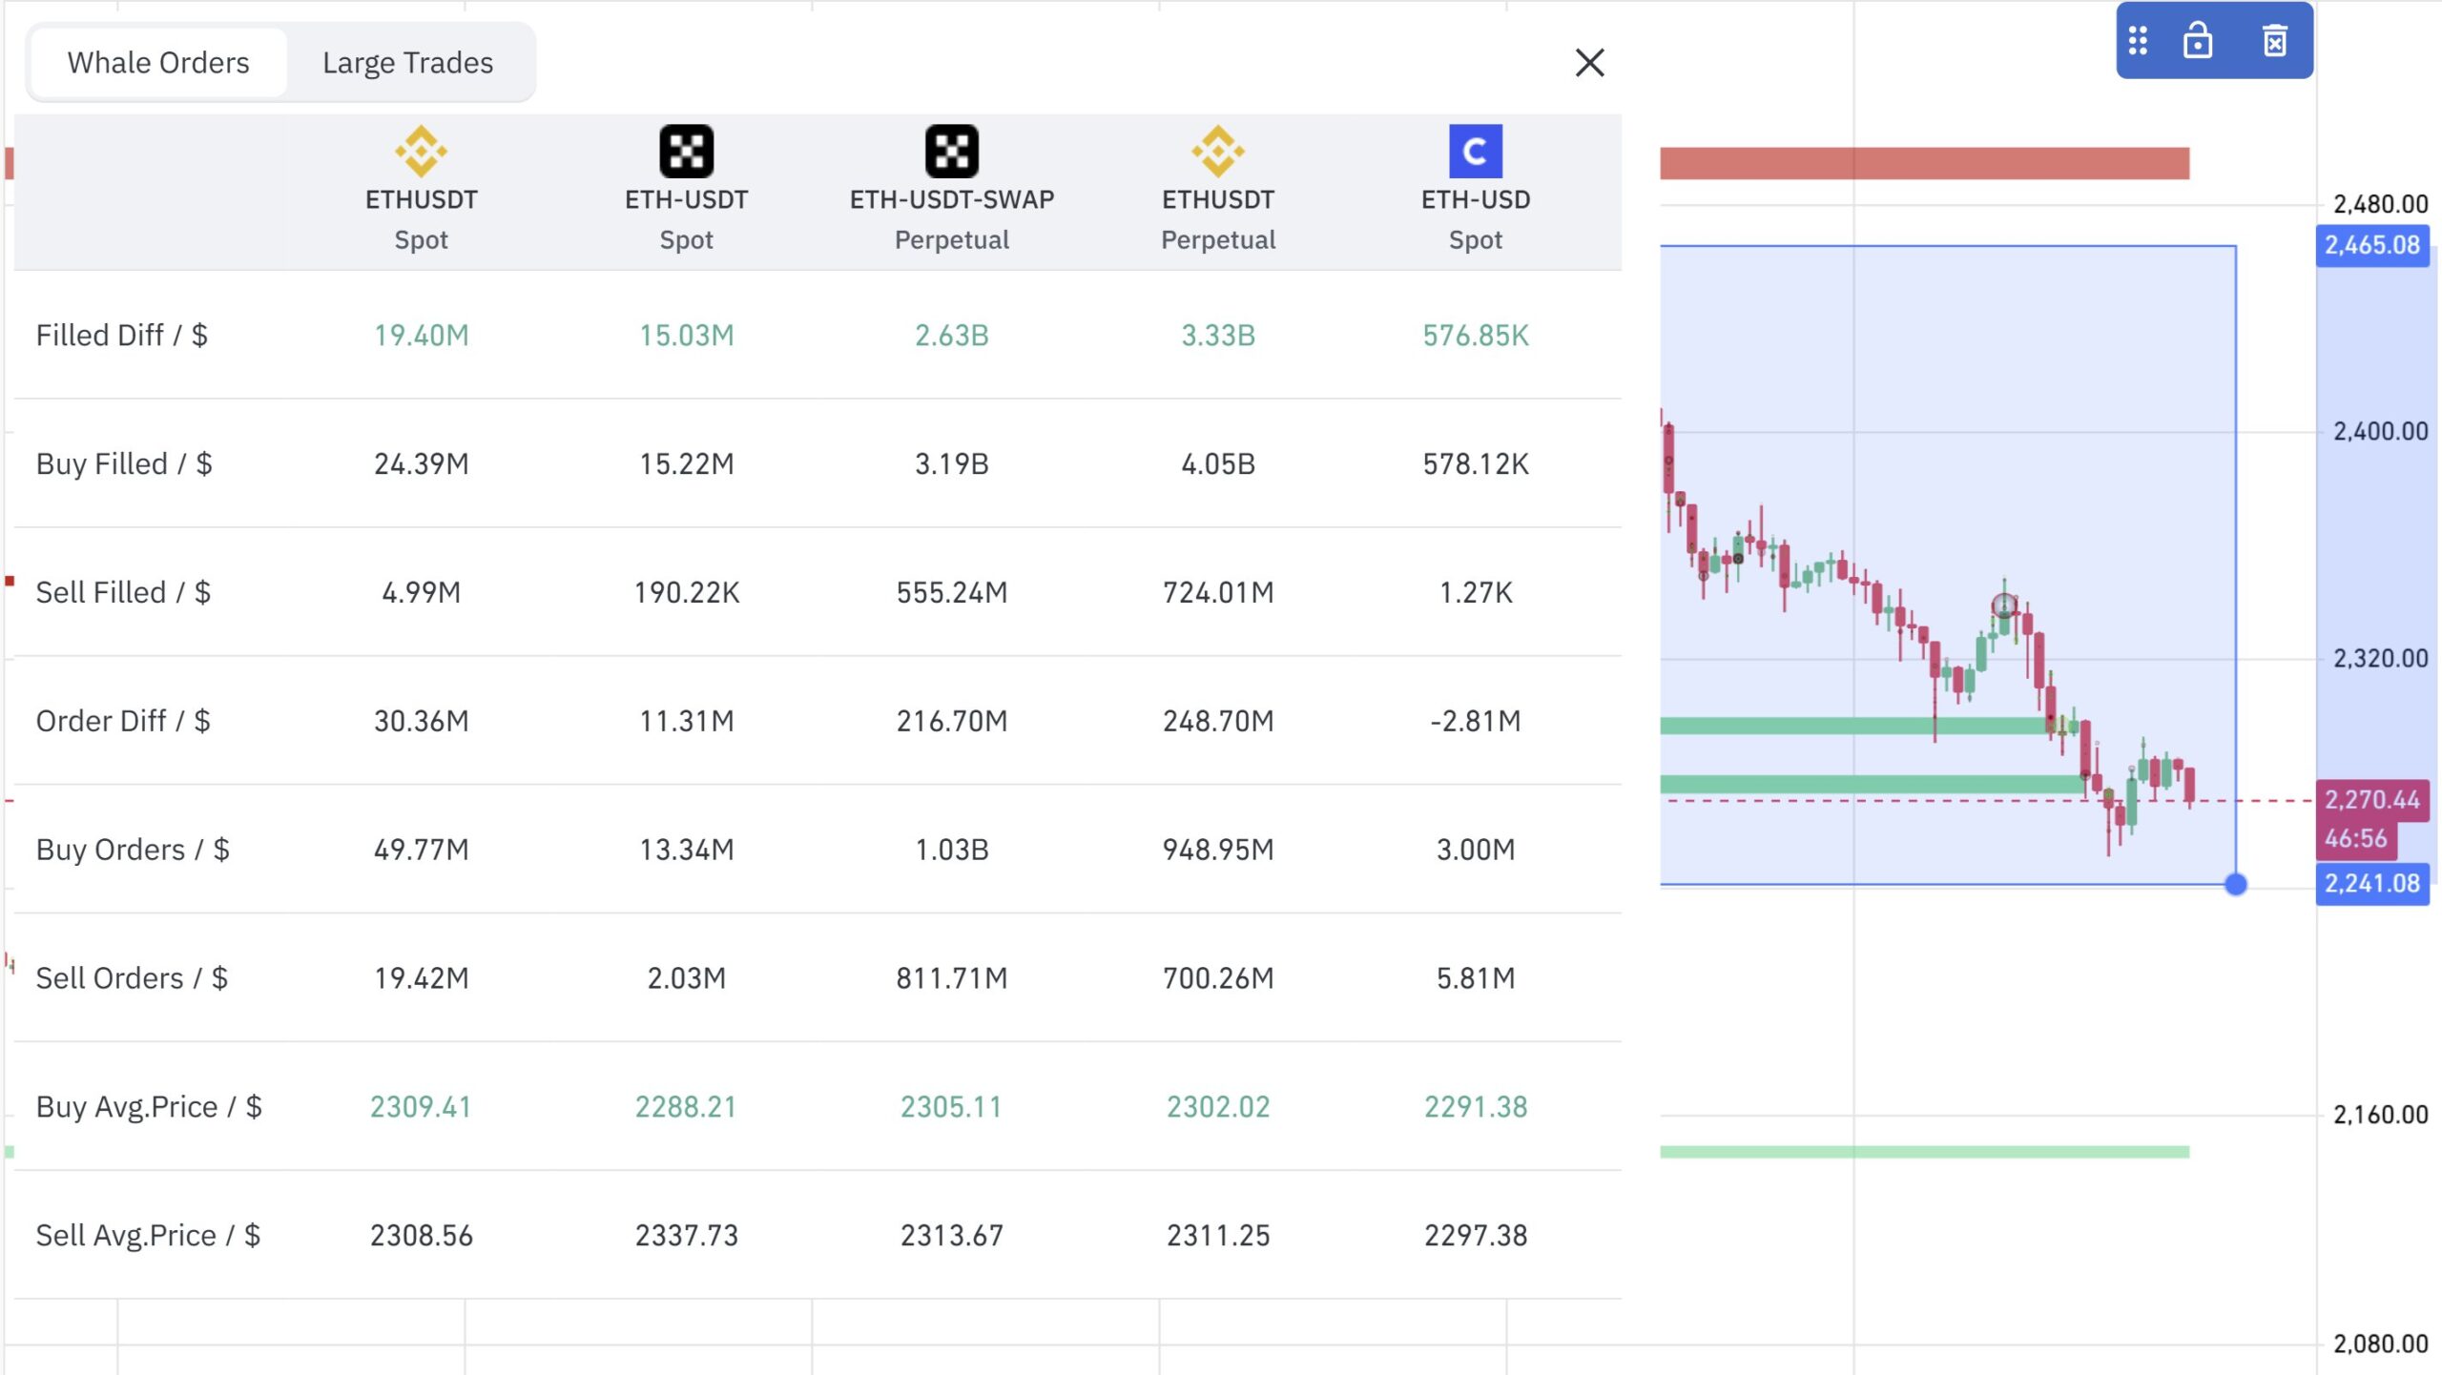This screenshot has width=2442, height=1375.
Task: Click the 2337.73 Sell Avg.Price value
Action: point(686,1236)
